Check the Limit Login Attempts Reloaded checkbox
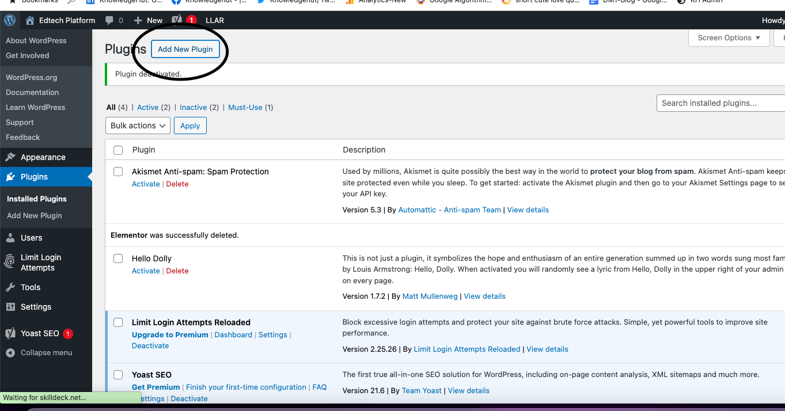The image size is (785, 411). click(x=118, y=322)
